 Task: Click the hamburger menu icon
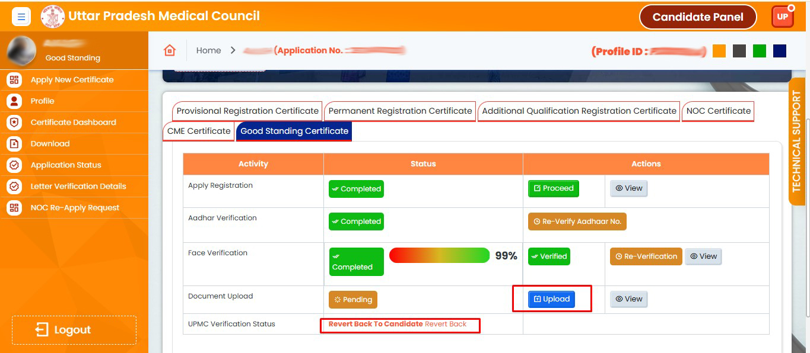coord(21,17)
